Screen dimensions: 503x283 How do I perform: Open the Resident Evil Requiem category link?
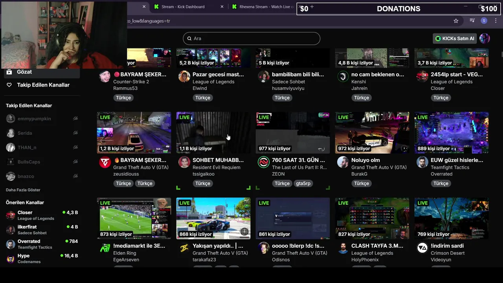(216, 167)
